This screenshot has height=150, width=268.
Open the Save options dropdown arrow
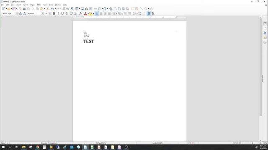pos(17,9)
